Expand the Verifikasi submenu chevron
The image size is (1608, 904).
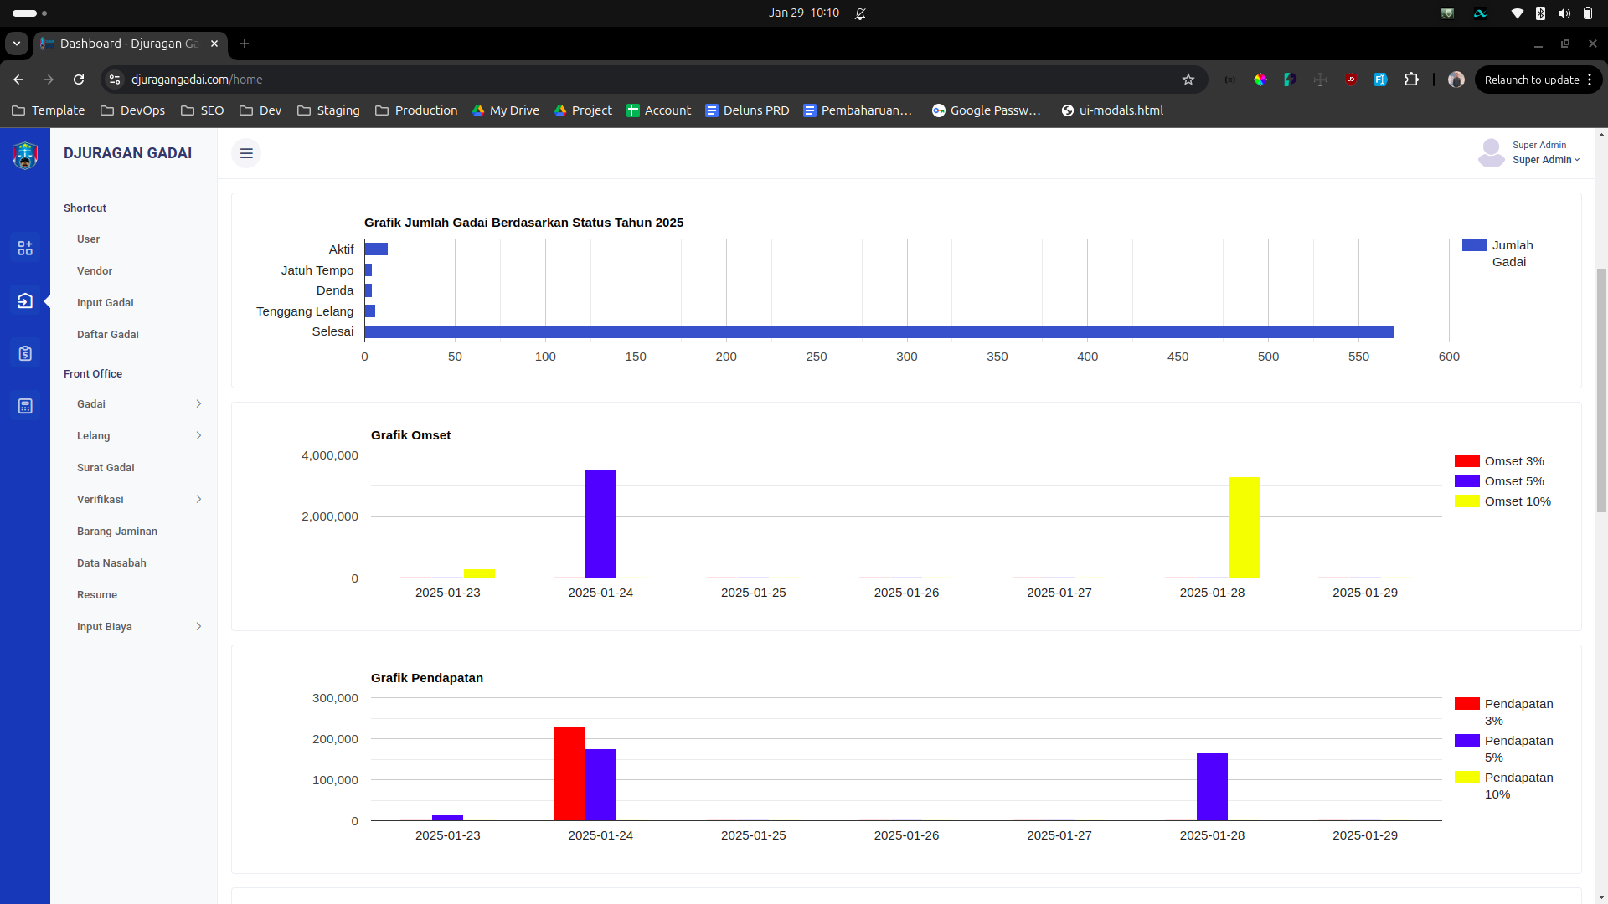point(198,500)
